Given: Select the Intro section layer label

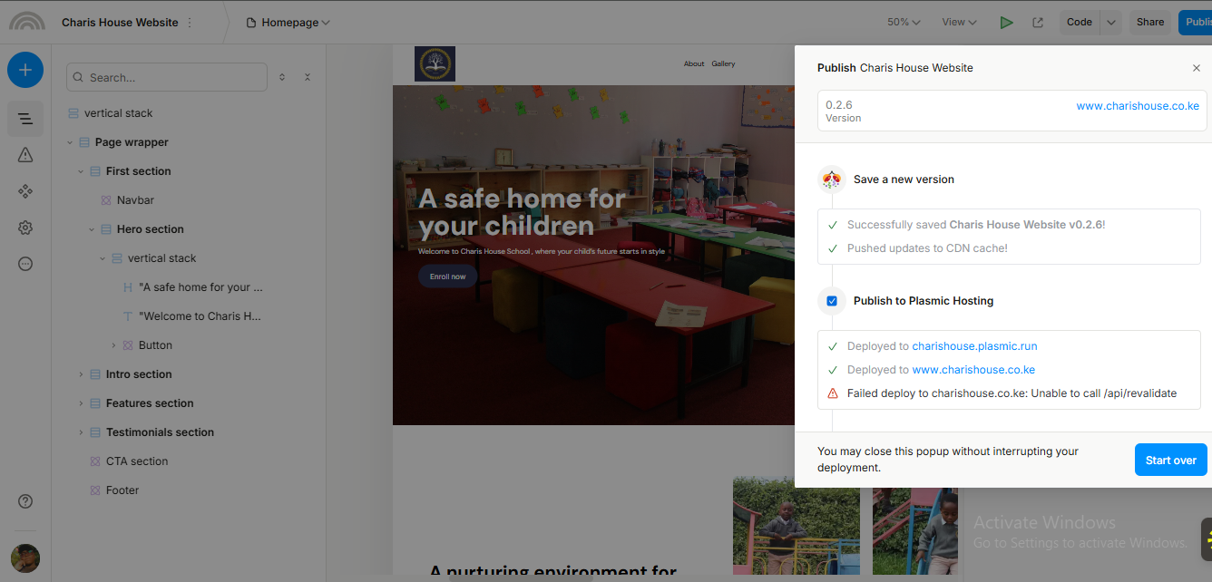Looking at the screenshot, I should tap(139, 374).
